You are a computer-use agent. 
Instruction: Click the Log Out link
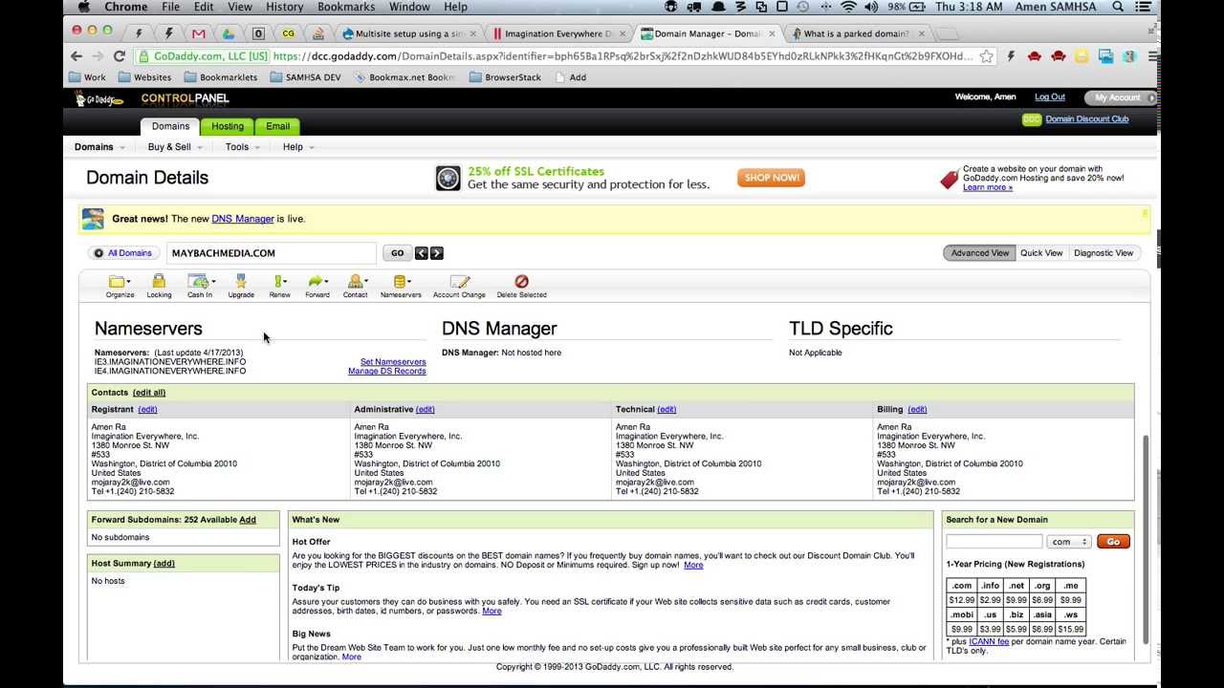(x=1049, y=97)
